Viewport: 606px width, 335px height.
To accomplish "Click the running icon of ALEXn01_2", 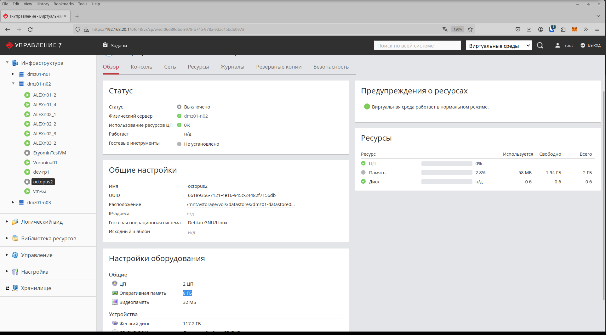I will point(27,95).
